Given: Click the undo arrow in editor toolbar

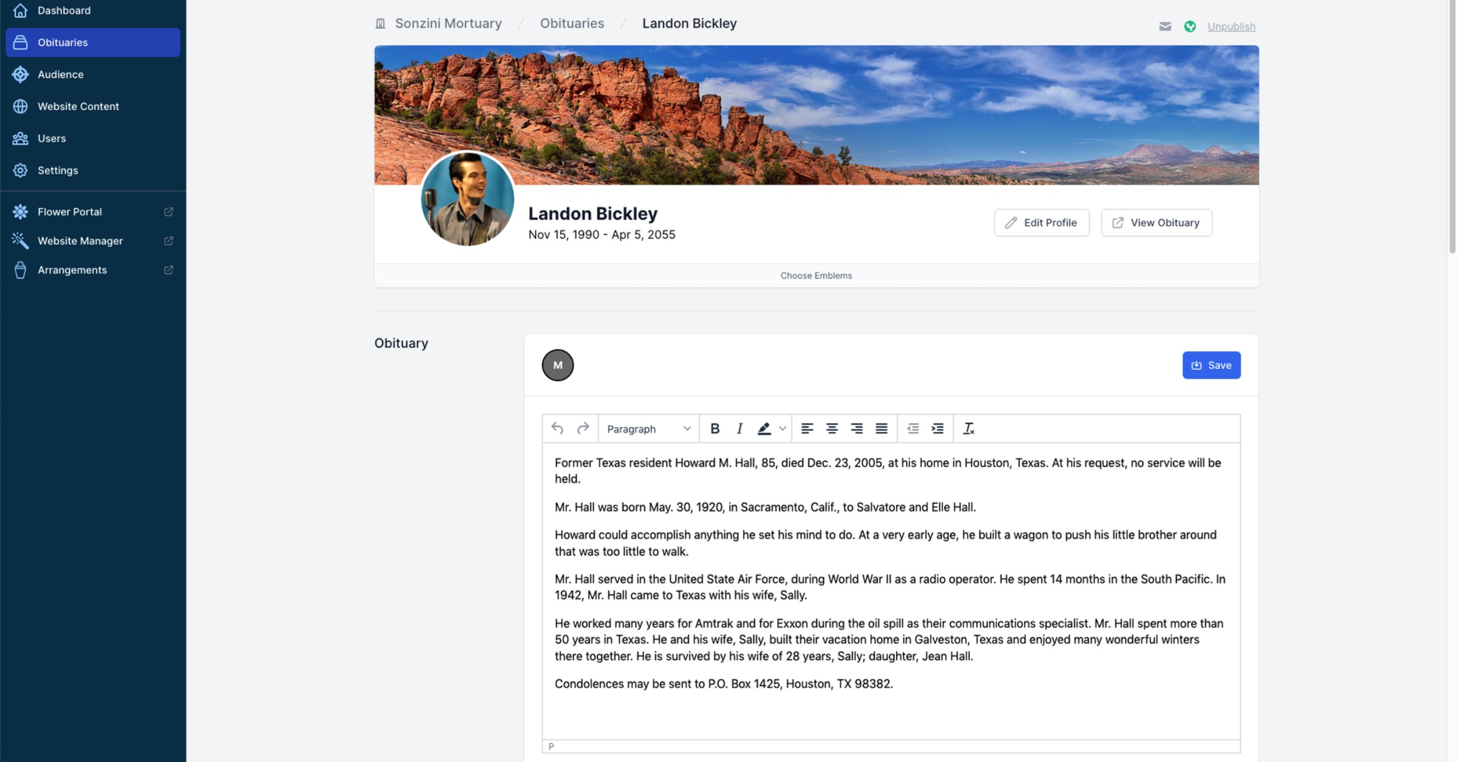Looking at the screenshot, I should click(x=557, y=429).
